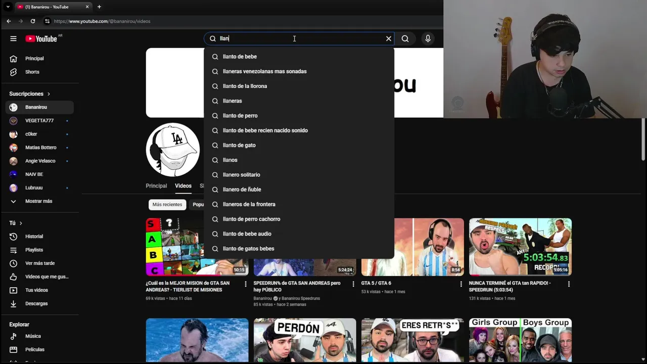Open Ver más tarde
This screenshot has height=364, width=647.
40,263
